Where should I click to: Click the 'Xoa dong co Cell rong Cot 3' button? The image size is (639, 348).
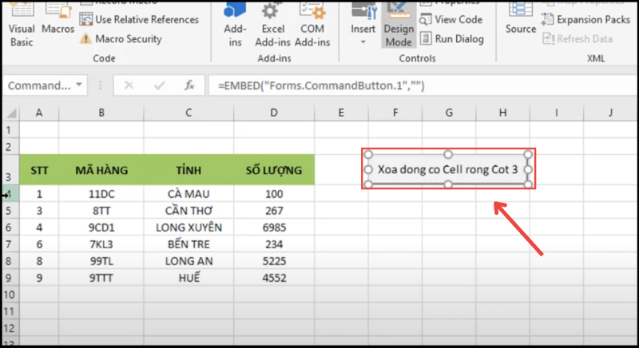(x=448, y=169)
